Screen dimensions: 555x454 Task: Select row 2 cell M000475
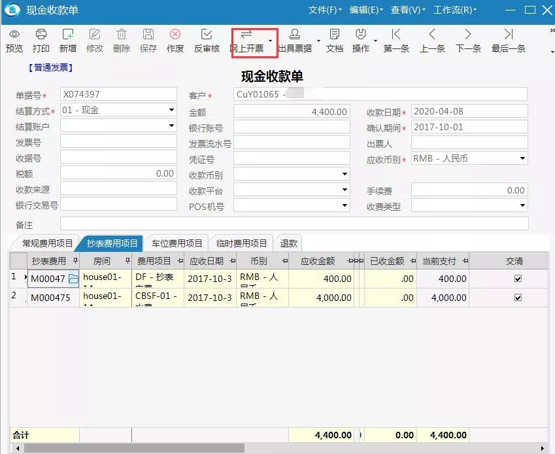[54, 298]
